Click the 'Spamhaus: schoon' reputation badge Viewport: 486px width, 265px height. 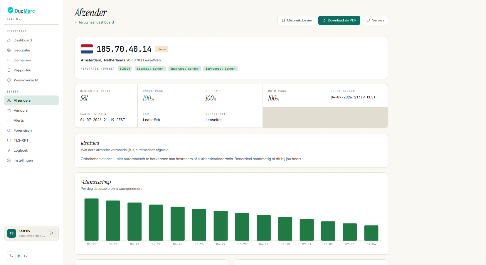click(184, 69)
